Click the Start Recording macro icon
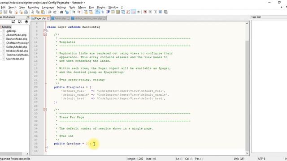 coord(145,12)
